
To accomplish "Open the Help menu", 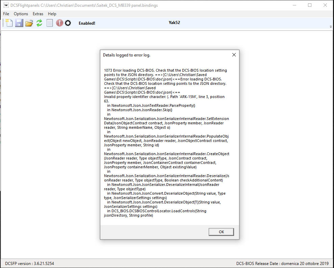I will pyautogui.click(x=52, y=14).
